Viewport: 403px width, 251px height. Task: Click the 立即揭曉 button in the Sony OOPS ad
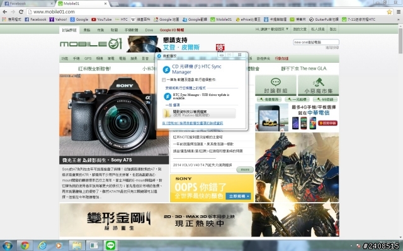[238, 196]
